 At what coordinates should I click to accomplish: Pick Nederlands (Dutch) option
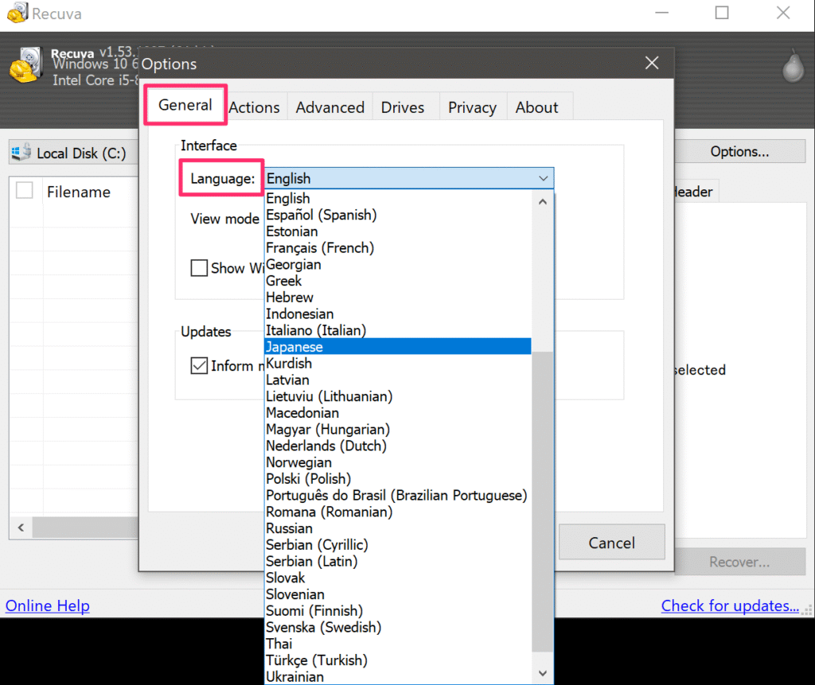(398, 446)
